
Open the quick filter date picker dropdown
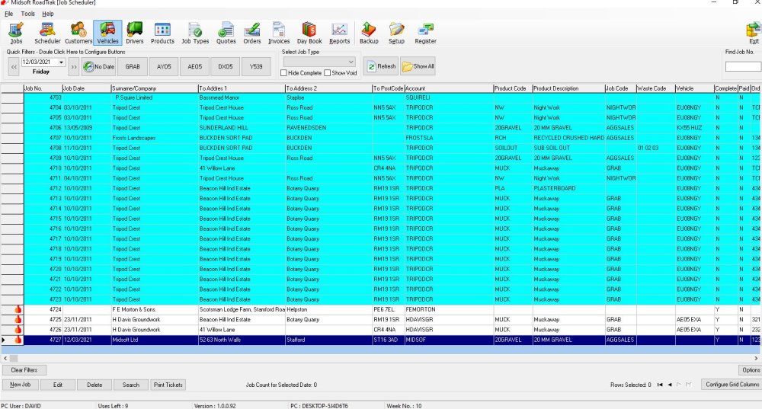coord(61,62)
